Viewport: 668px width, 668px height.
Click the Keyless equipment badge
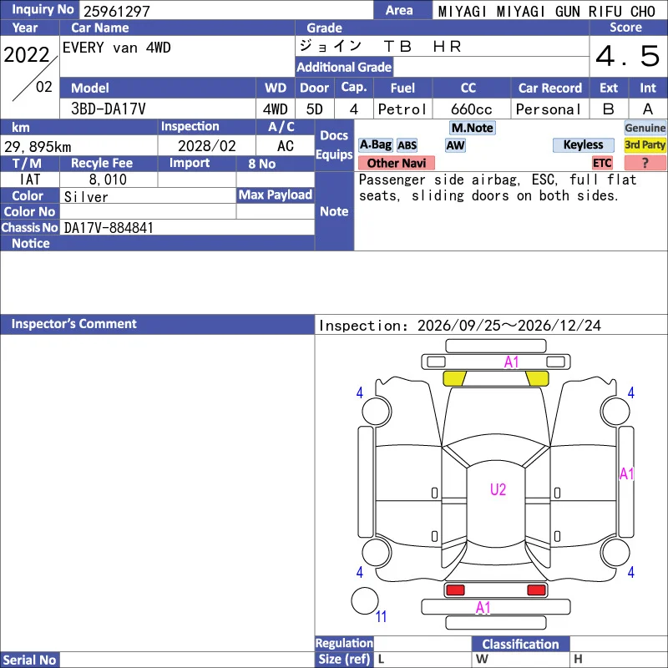click(x=583, y=144)
